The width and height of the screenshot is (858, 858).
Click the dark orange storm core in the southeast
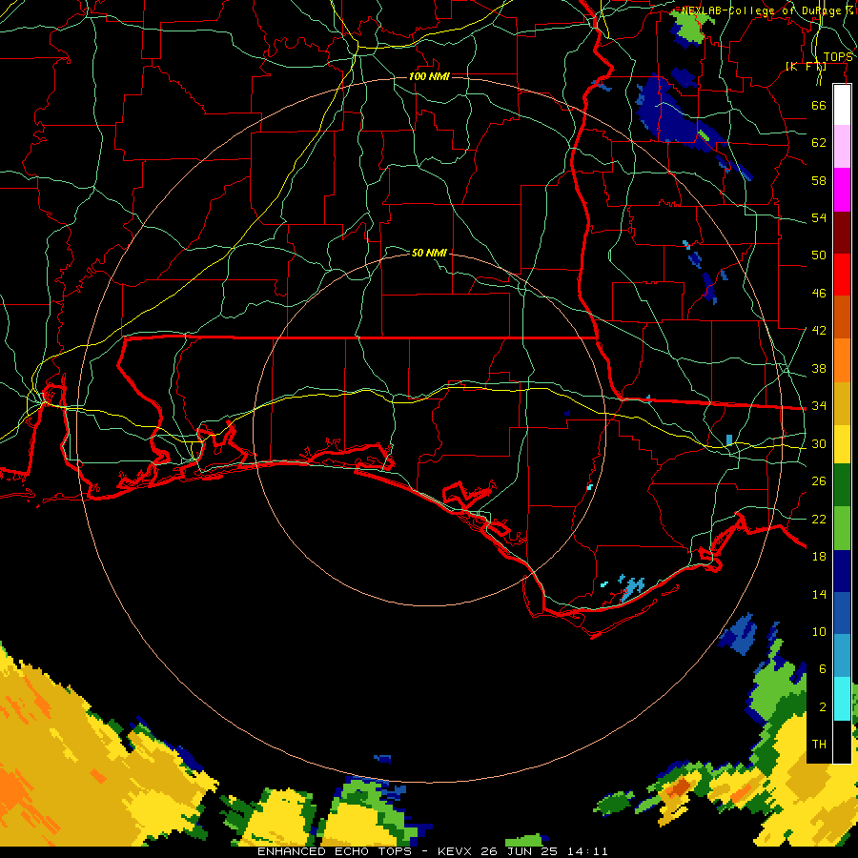click(x=679, y=786)
